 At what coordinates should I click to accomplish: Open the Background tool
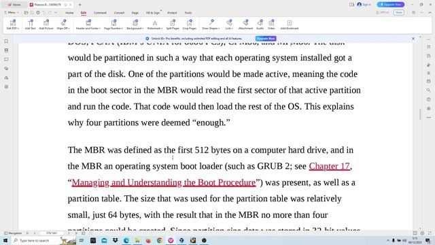[135, 24]
